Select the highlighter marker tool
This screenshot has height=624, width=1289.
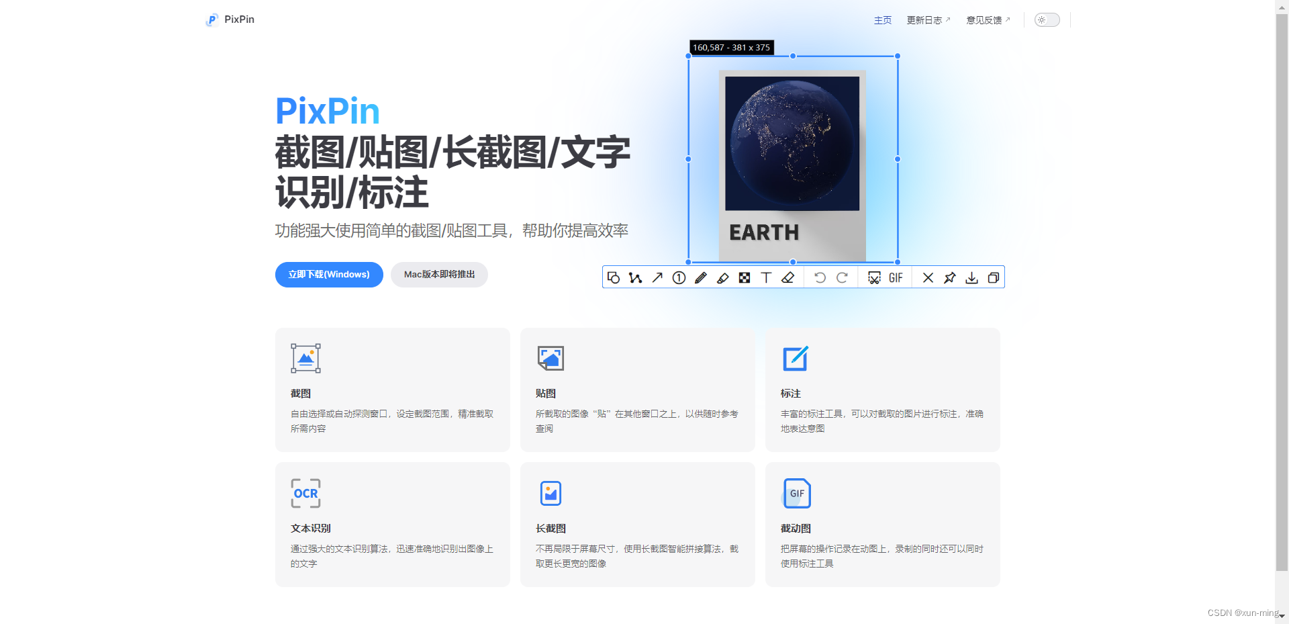point(722,277)
